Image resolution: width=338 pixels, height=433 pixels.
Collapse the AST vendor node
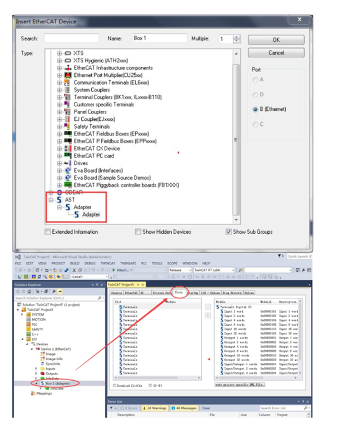(x=51, y=200)
